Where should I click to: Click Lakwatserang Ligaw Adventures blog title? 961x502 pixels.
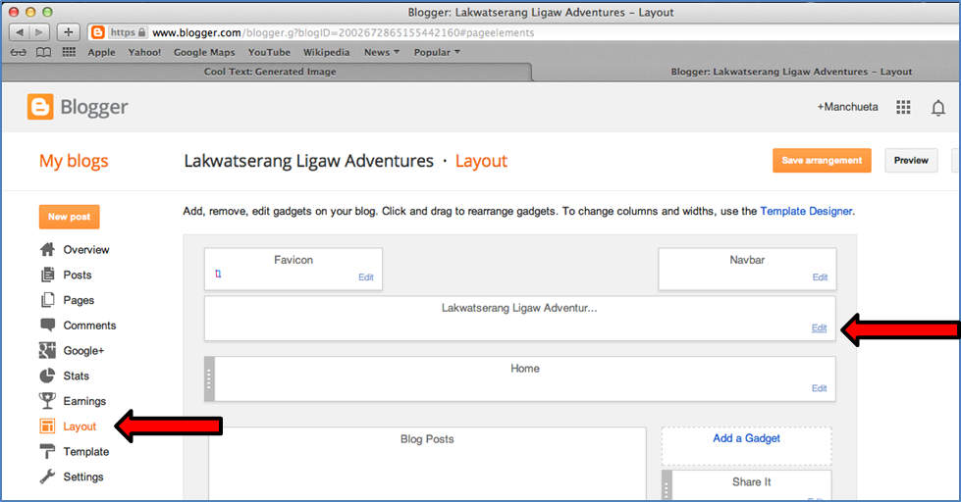click(309, 161)
